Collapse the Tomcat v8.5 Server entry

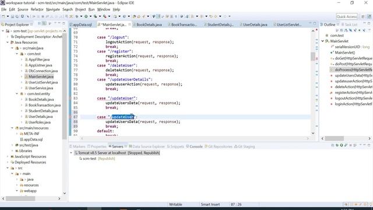tap(71, 153)
